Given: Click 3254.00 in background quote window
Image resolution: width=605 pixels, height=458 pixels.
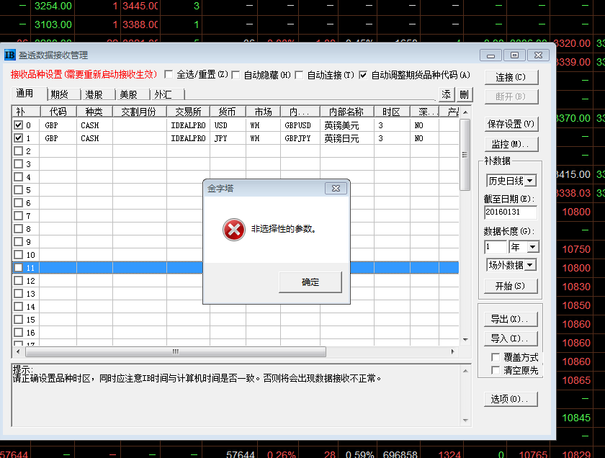Looking at the screenshot, I should (53, 6).
